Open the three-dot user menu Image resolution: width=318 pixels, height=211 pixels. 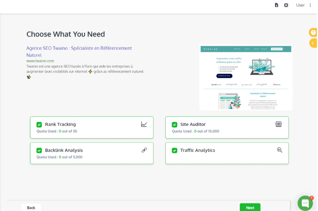310,5
